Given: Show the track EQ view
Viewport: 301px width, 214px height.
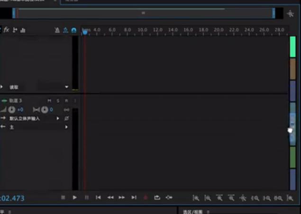Looking at the screenshot, I should coord(23,30).
